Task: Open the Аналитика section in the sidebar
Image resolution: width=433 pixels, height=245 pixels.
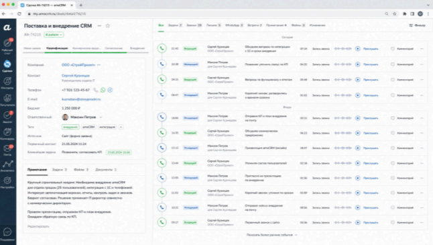Action: coord(7,166)
